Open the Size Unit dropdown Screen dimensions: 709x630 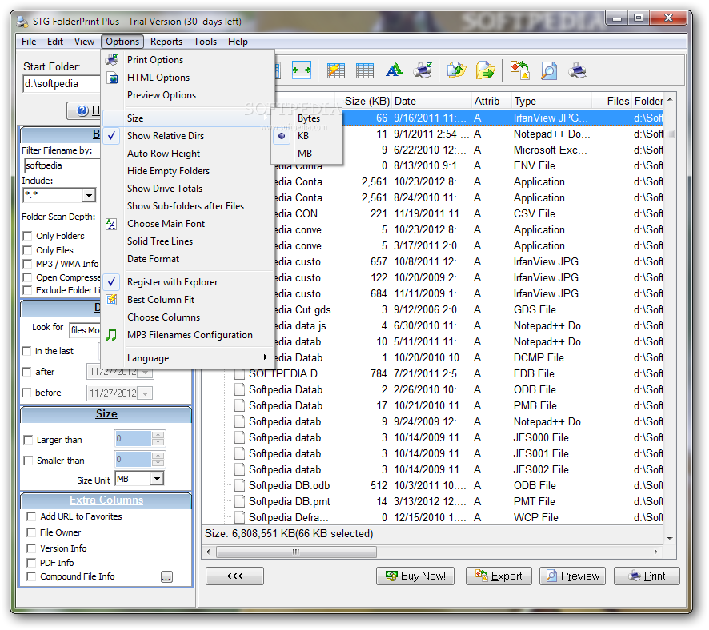pyautogui.click(x=157, y=479)
